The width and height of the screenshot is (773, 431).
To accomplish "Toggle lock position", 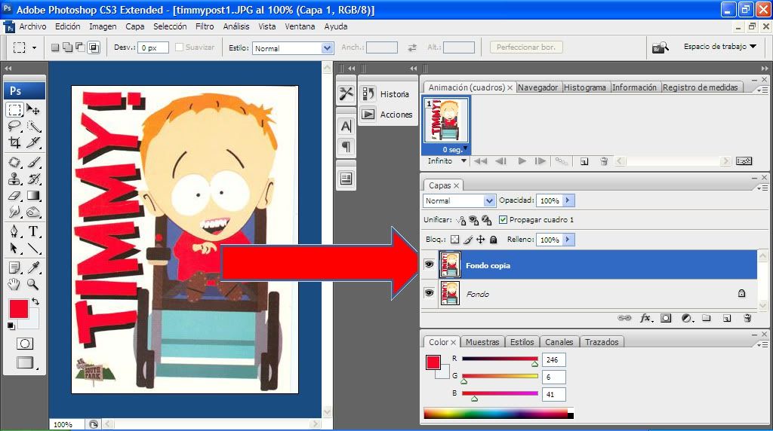I will coord(481,240).
